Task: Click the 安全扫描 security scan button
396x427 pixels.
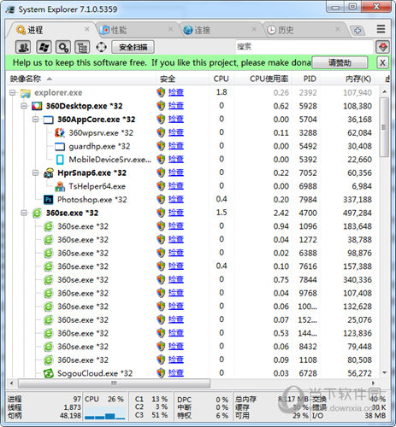Action: (133, 47)
